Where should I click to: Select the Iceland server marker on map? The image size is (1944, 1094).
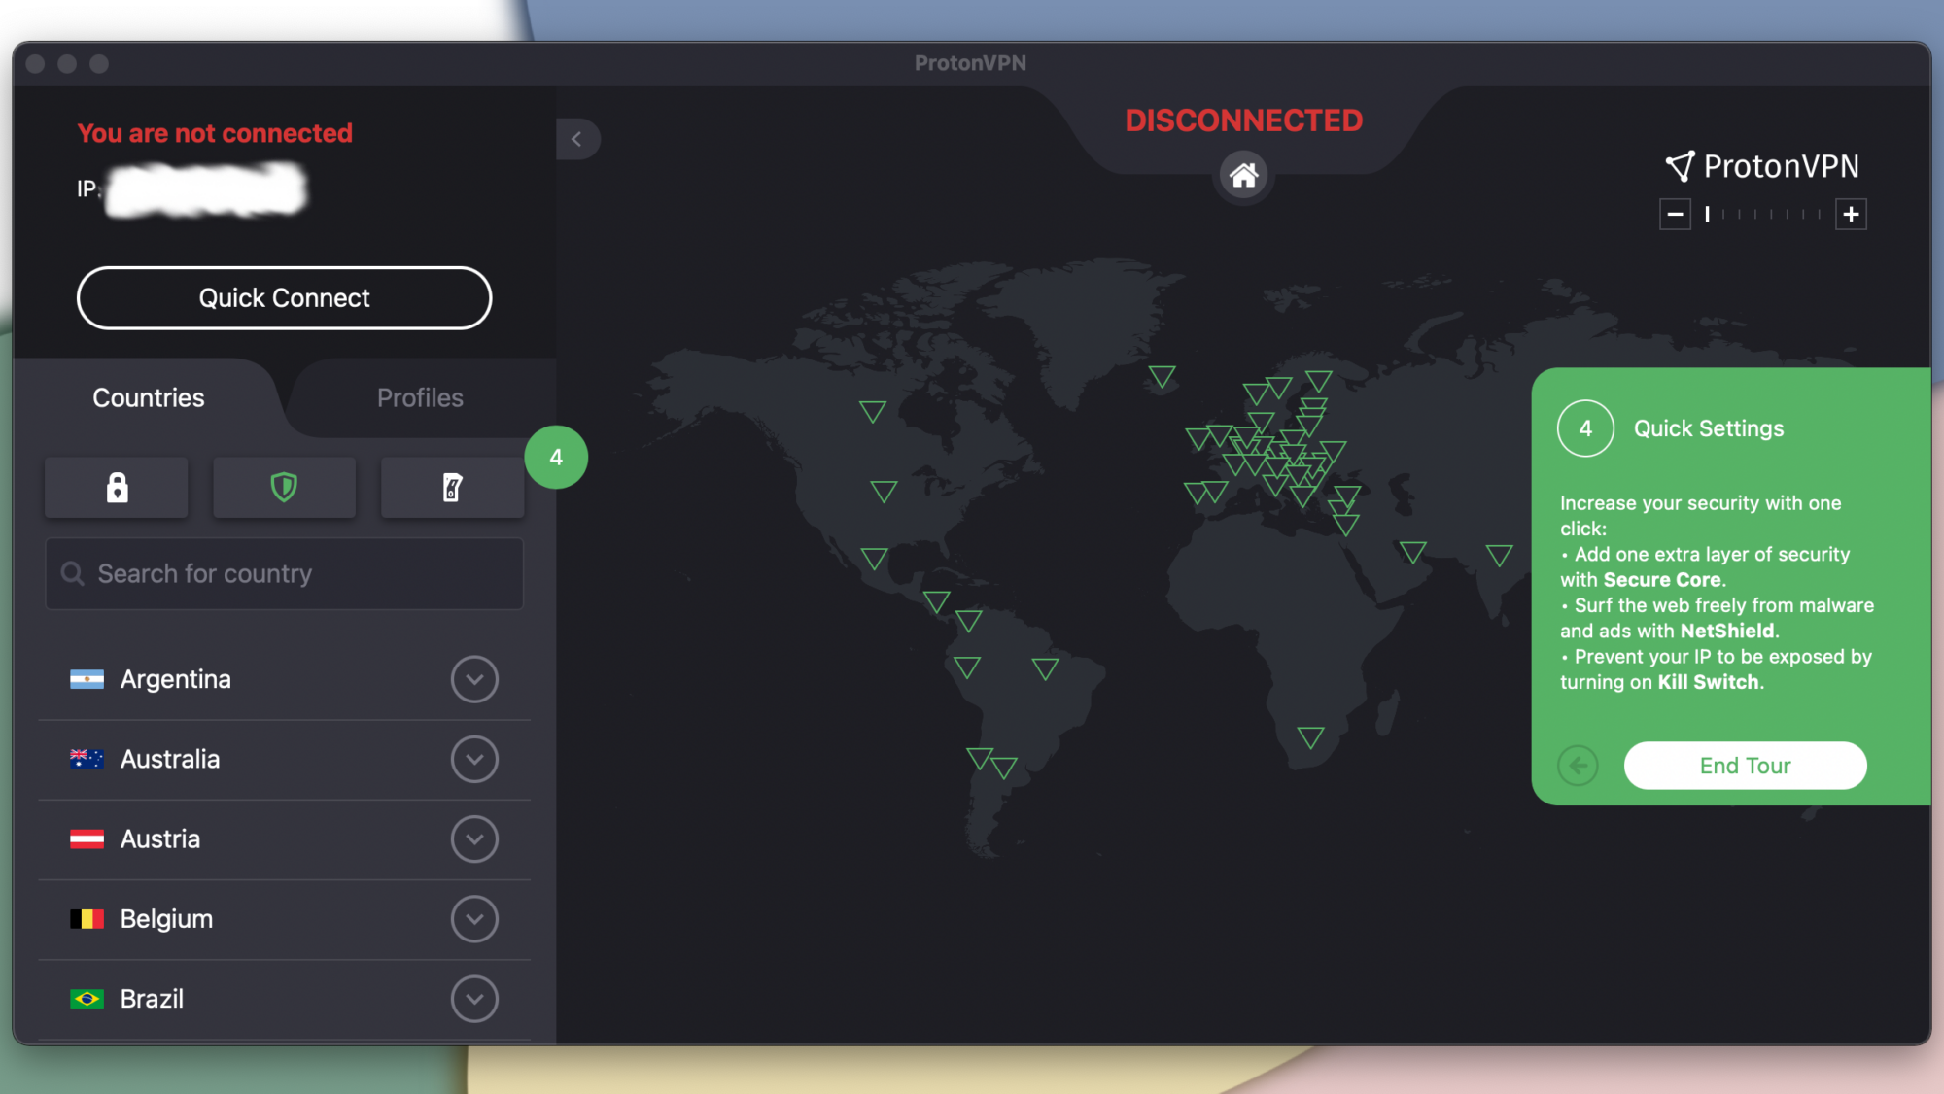coord(1162,376)
